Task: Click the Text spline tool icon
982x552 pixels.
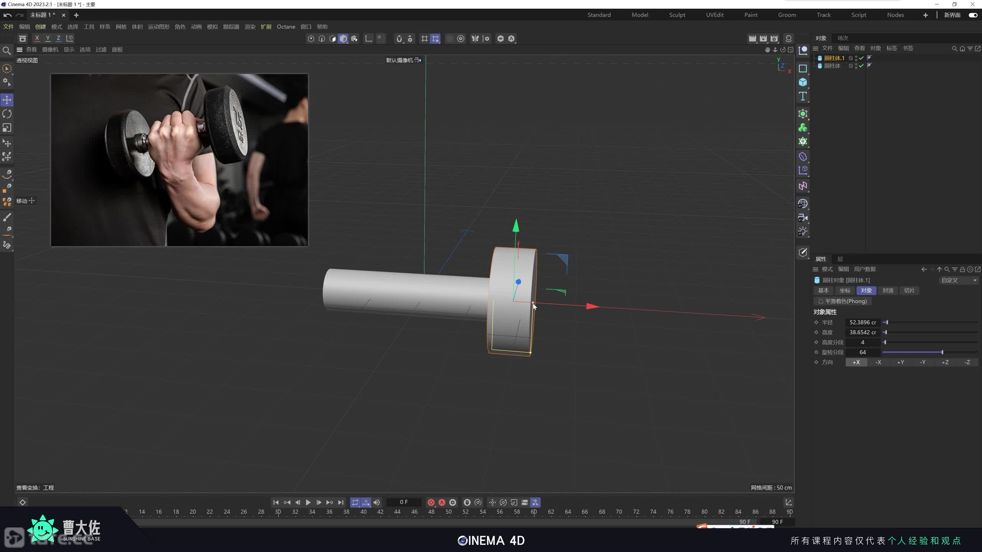Action: pyautogui.click(x=802, y=96)
